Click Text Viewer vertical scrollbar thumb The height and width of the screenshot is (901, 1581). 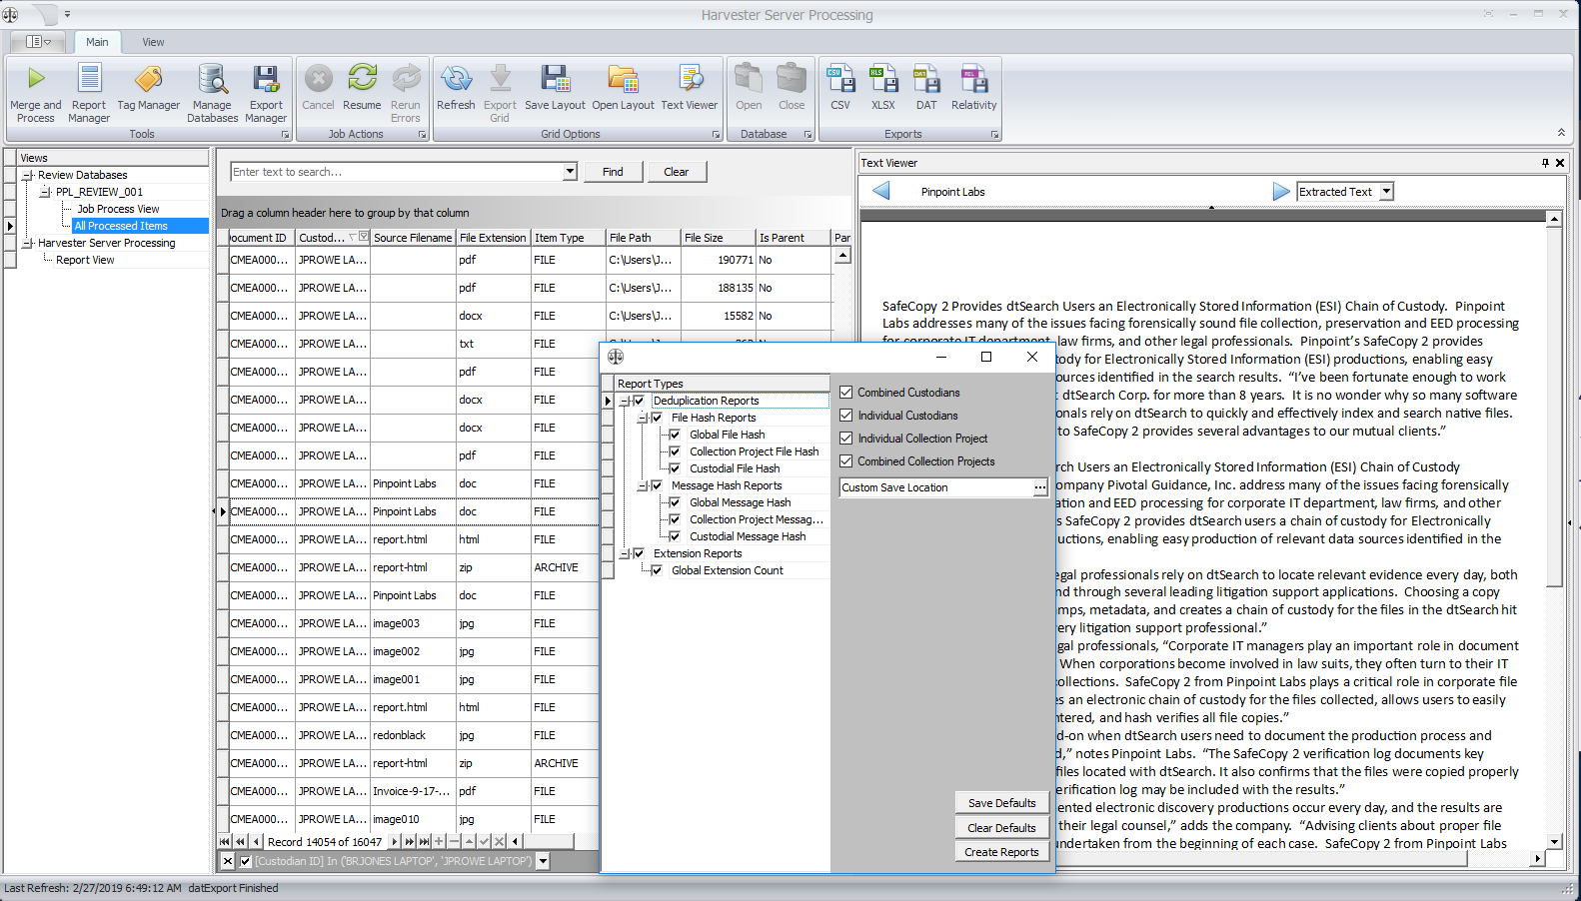click(1554, 406)
